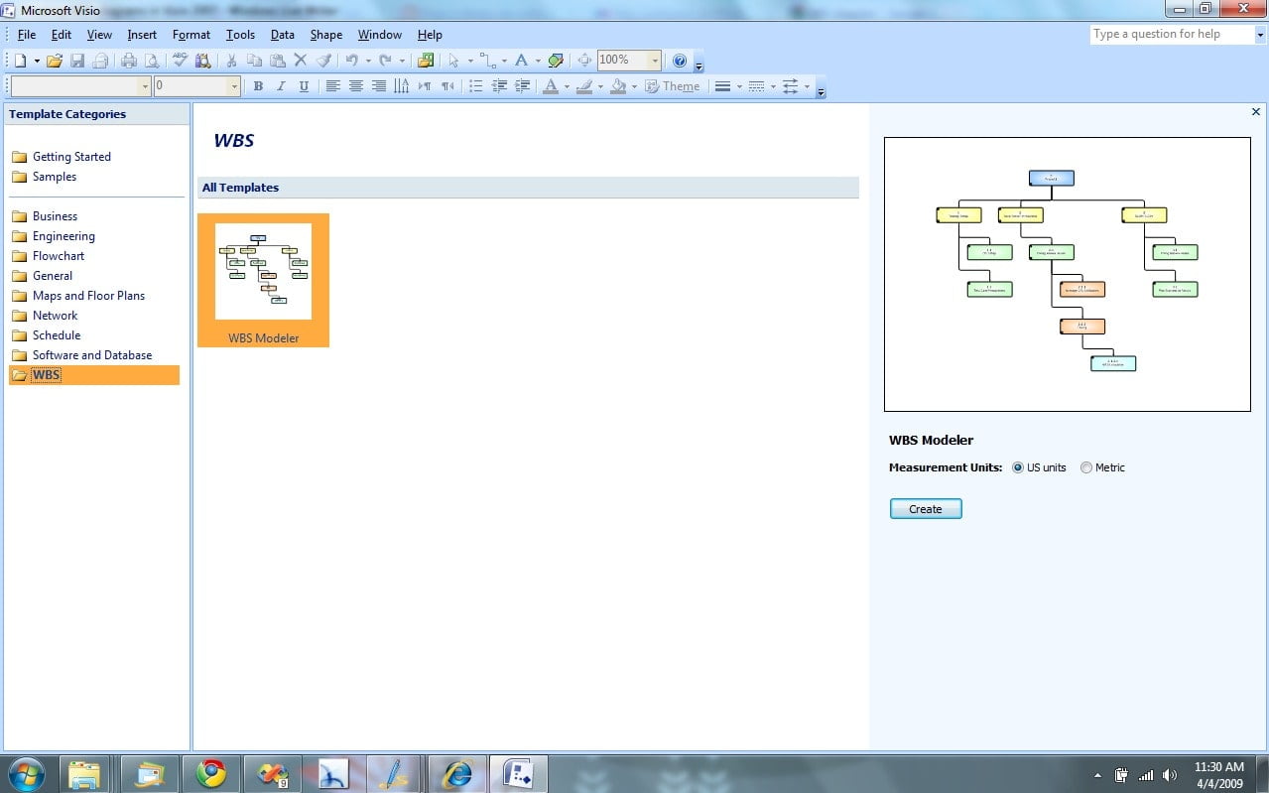
Task: Toggle Italic formatting
Action: 281,86
